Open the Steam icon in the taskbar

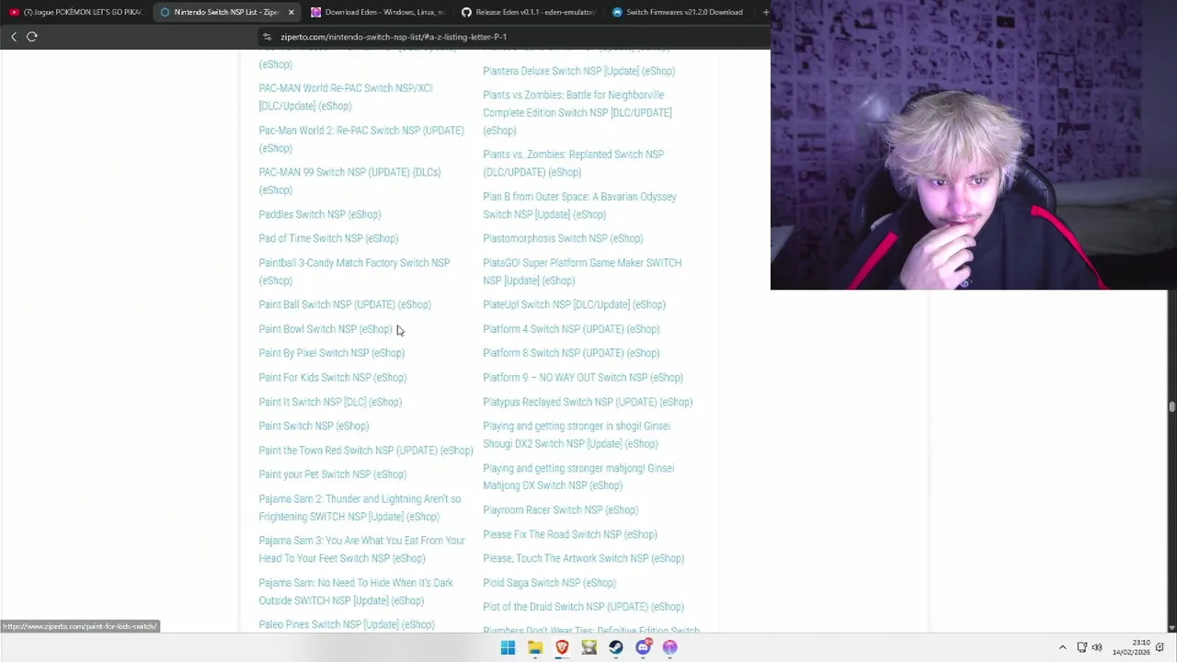pyautogui.click(x=616, y=647)
